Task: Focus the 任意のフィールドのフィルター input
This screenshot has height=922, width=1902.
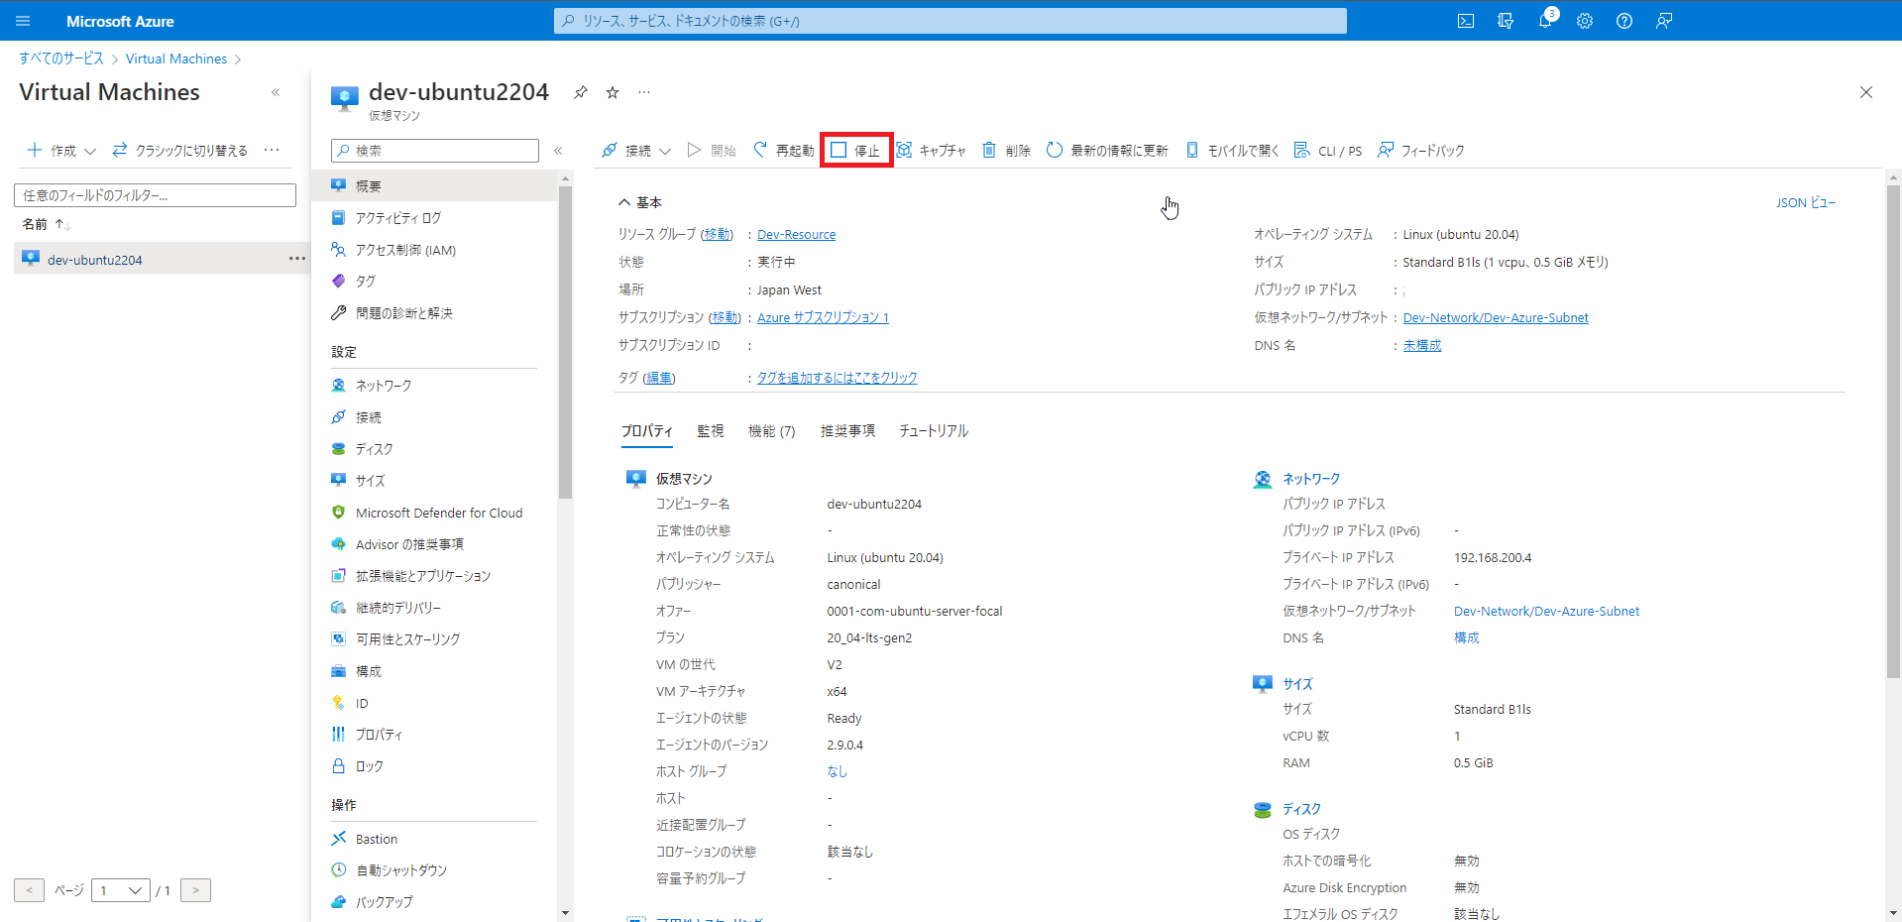Action: pyautogui.click(x=155, y=195)
